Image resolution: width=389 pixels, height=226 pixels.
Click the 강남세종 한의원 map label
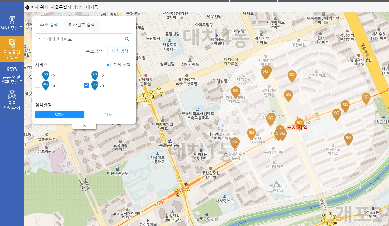[145, 82]
